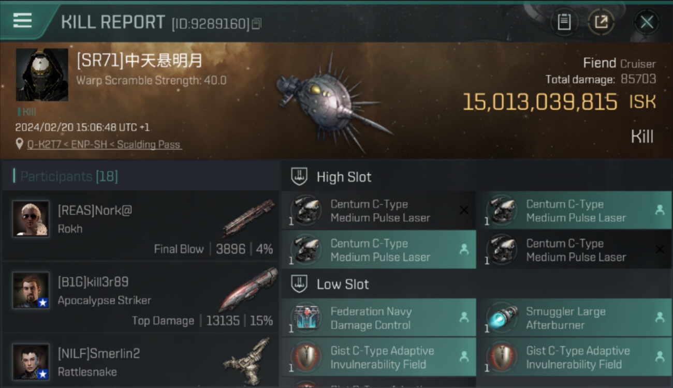Select Federation Navy Damage Control module

pos(379,318)
